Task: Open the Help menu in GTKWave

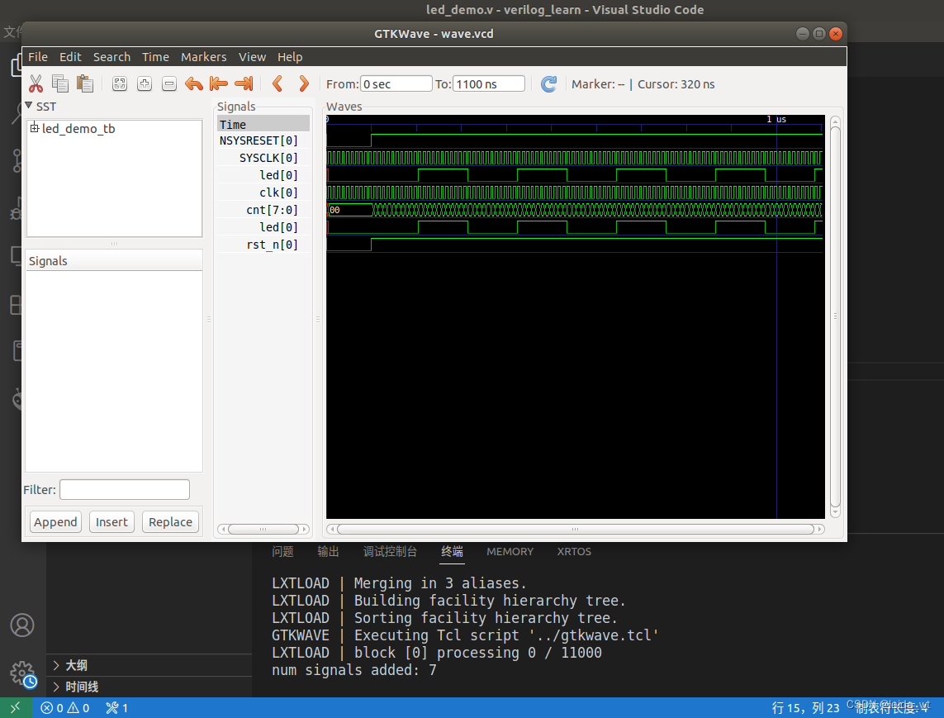Action: point(290,57)
